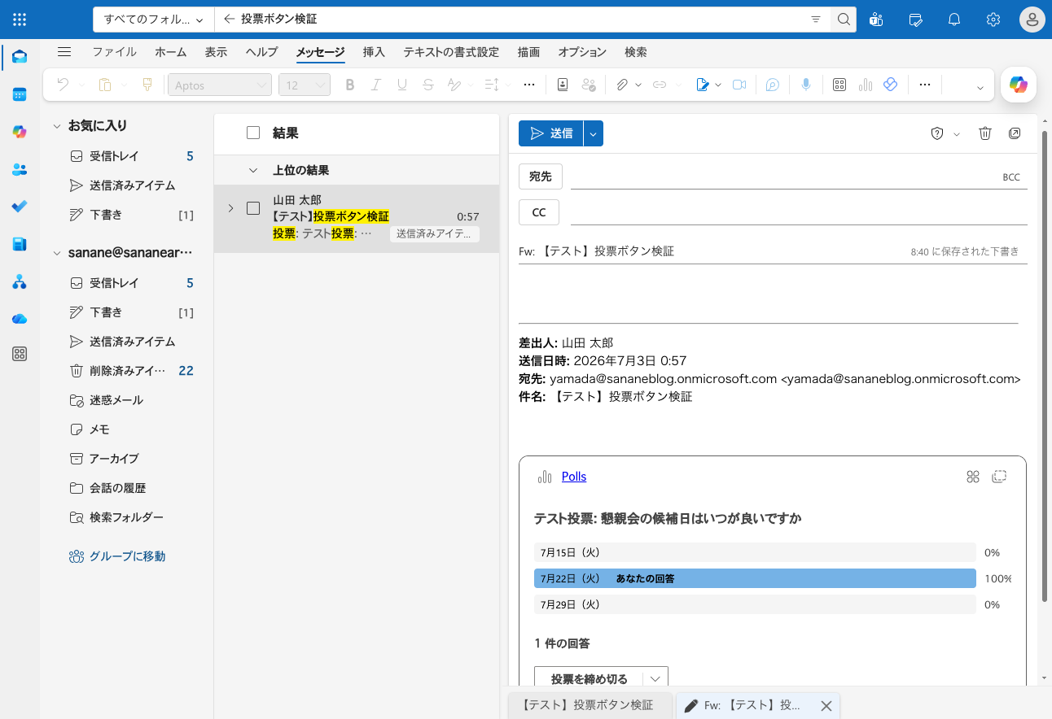Screen dimensions: 1052x719
Task: Expand the 山田 太郎 conversation thread arrow
Action: pos(230,208)
